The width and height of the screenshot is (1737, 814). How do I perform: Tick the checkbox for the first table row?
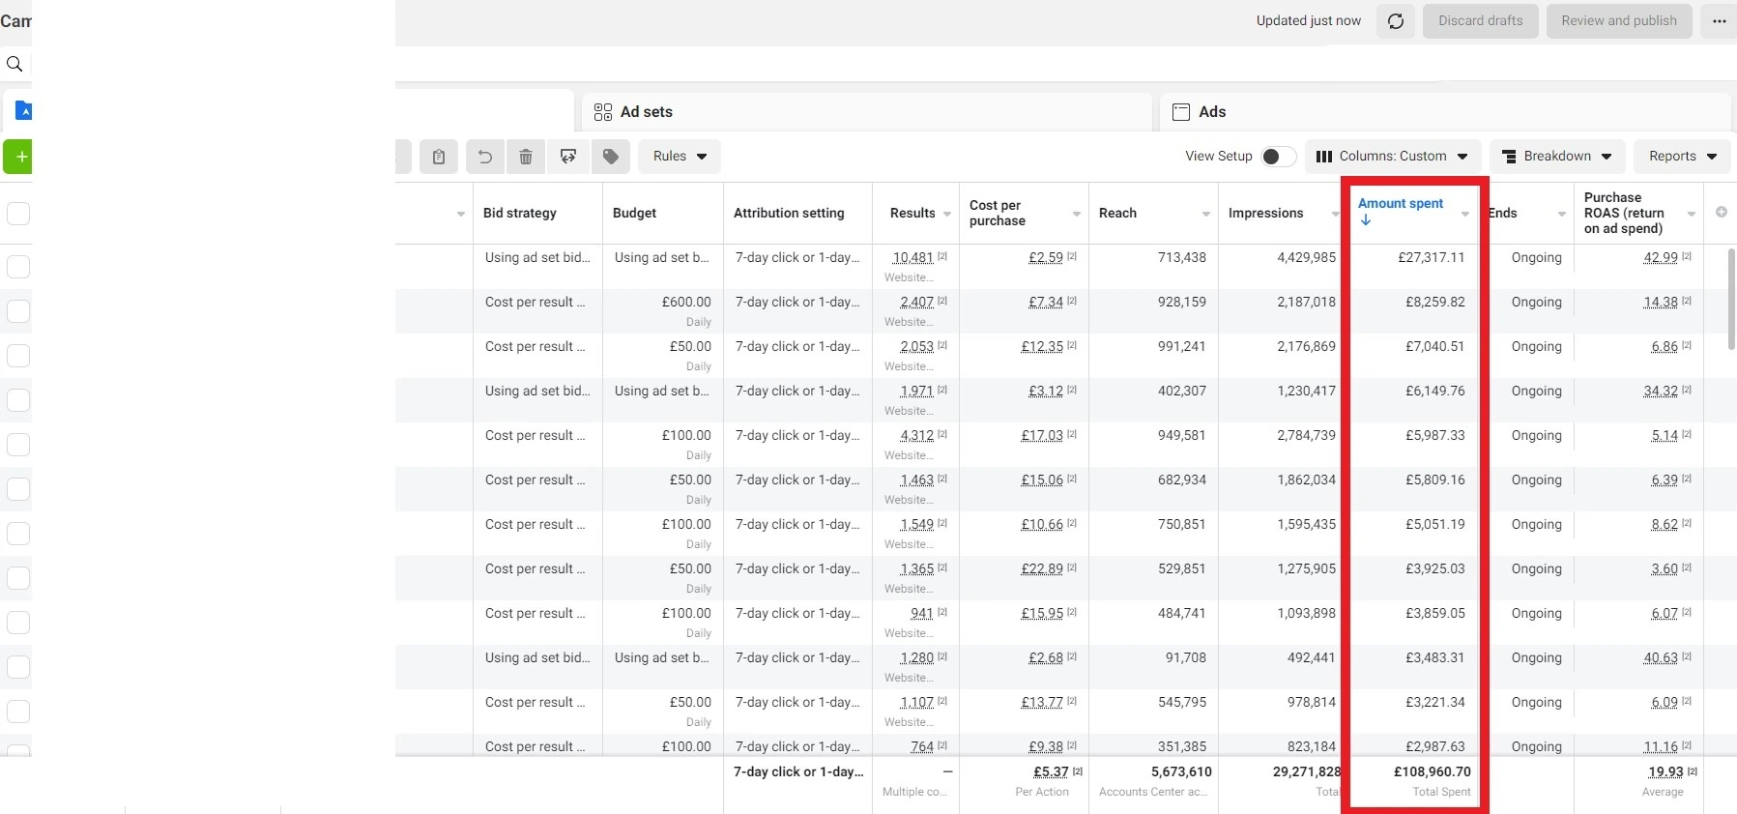point(18,267)
